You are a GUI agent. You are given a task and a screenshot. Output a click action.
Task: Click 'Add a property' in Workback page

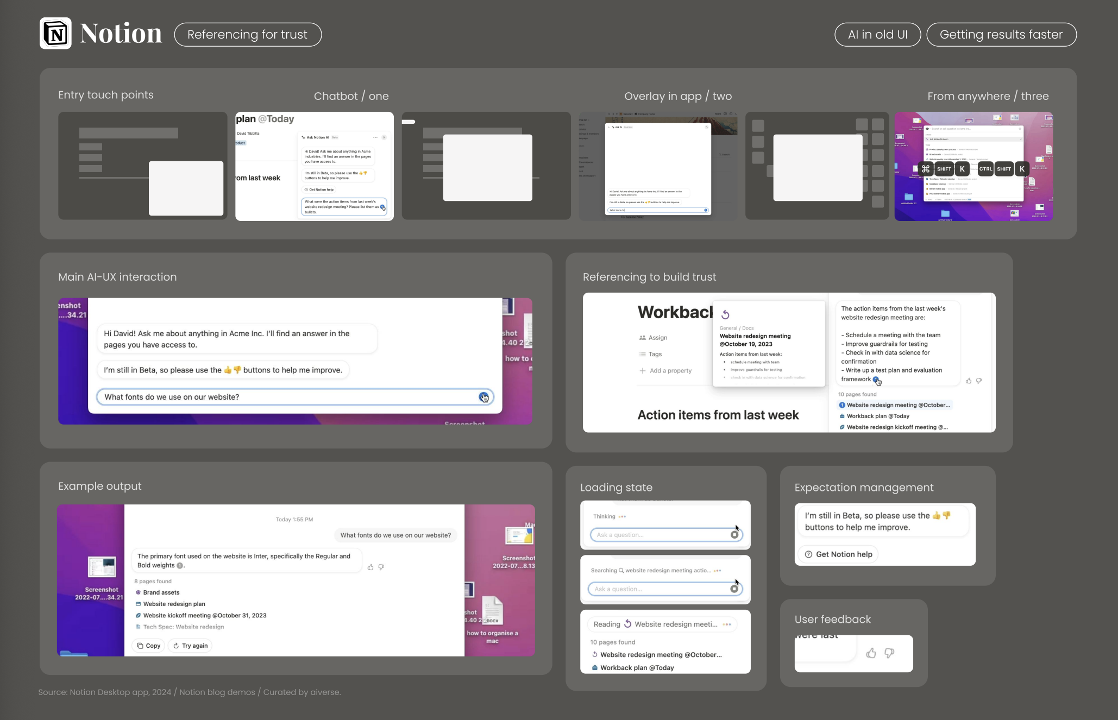670,371
